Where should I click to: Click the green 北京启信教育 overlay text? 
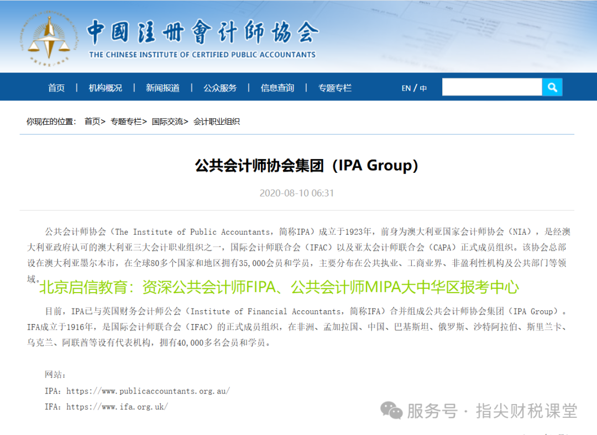pyautogui.click(x=279, y=287)
